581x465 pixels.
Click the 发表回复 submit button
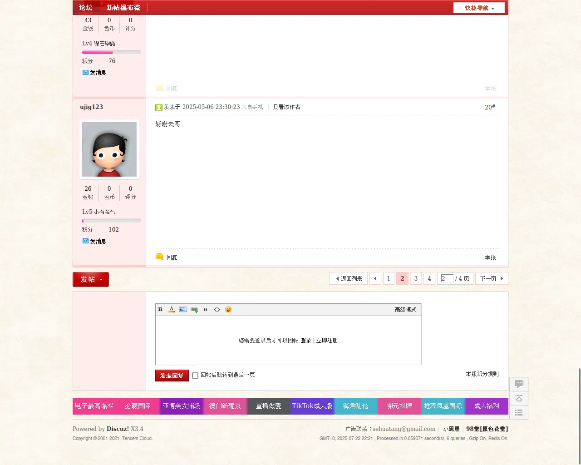click(172, 376)
